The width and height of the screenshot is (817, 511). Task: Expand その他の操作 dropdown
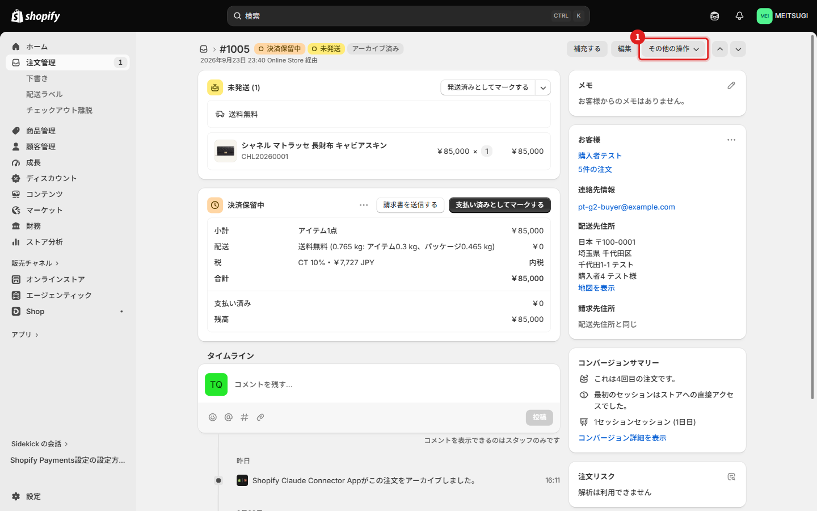673,49
